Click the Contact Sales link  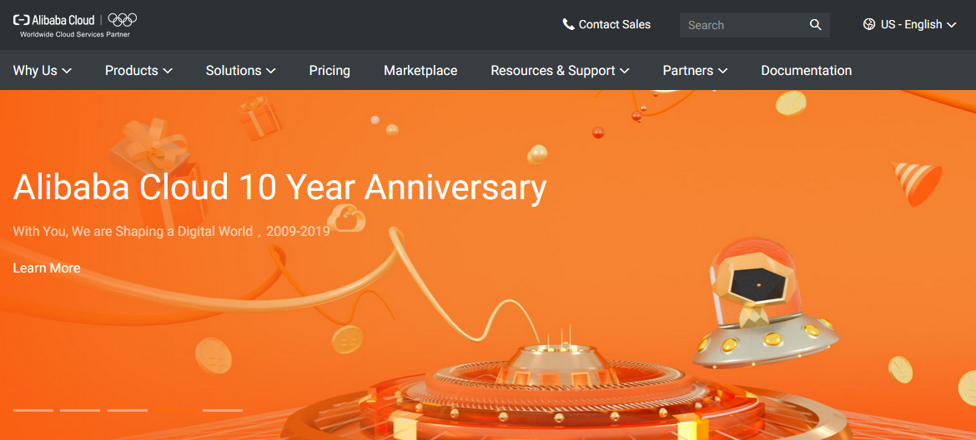coord(614,24)
